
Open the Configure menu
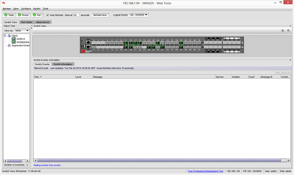pyautogui.click(x=26, y=9)
